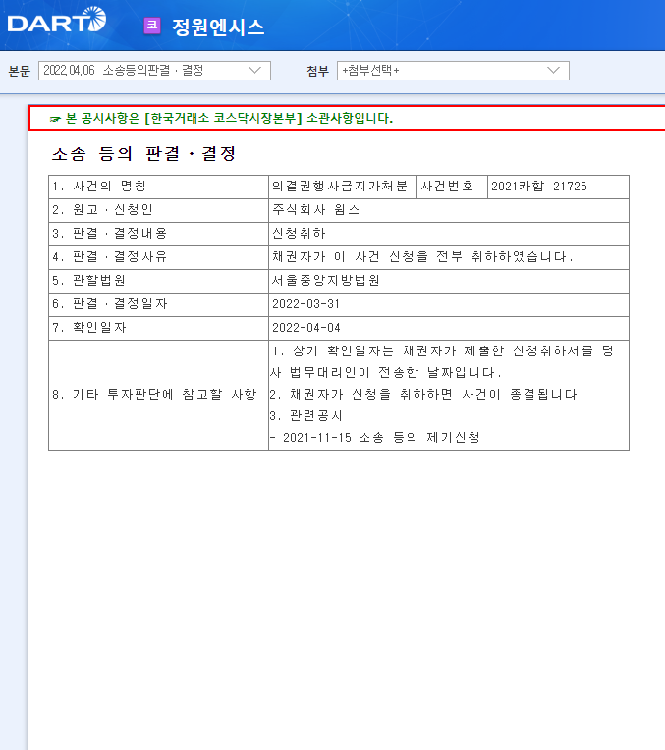665x750 pixels.
Task: Click the line 3. 관련공시
Action: (305, 415)
